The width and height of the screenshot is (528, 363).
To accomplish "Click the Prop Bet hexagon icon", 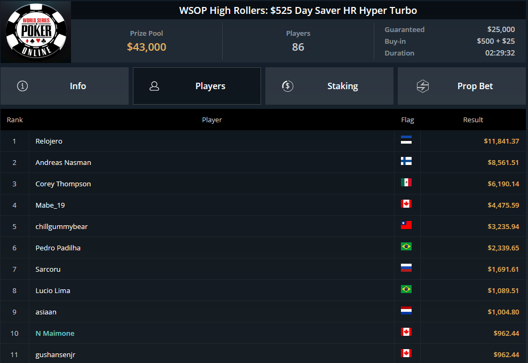I will 423,86.
